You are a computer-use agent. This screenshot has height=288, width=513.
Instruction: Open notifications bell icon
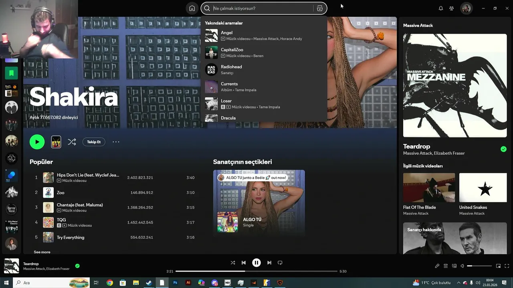[441, 8]
